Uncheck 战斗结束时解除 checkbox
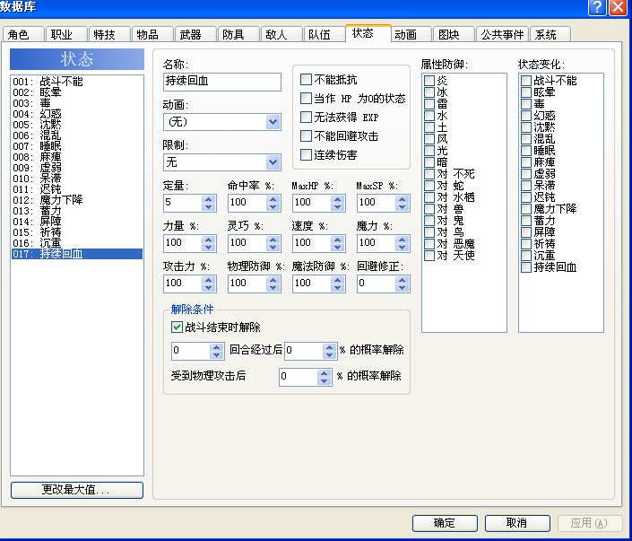Screen dimensions: 632x541 click(x=177, y=327)
